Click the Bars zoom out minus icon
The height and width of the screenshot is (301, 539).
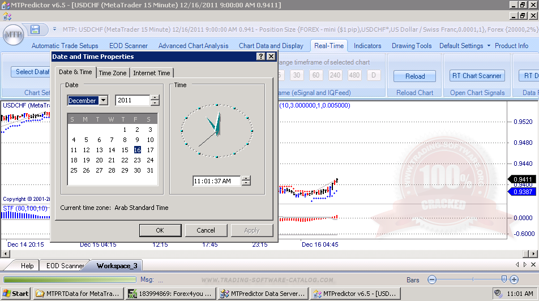[432, 279]
